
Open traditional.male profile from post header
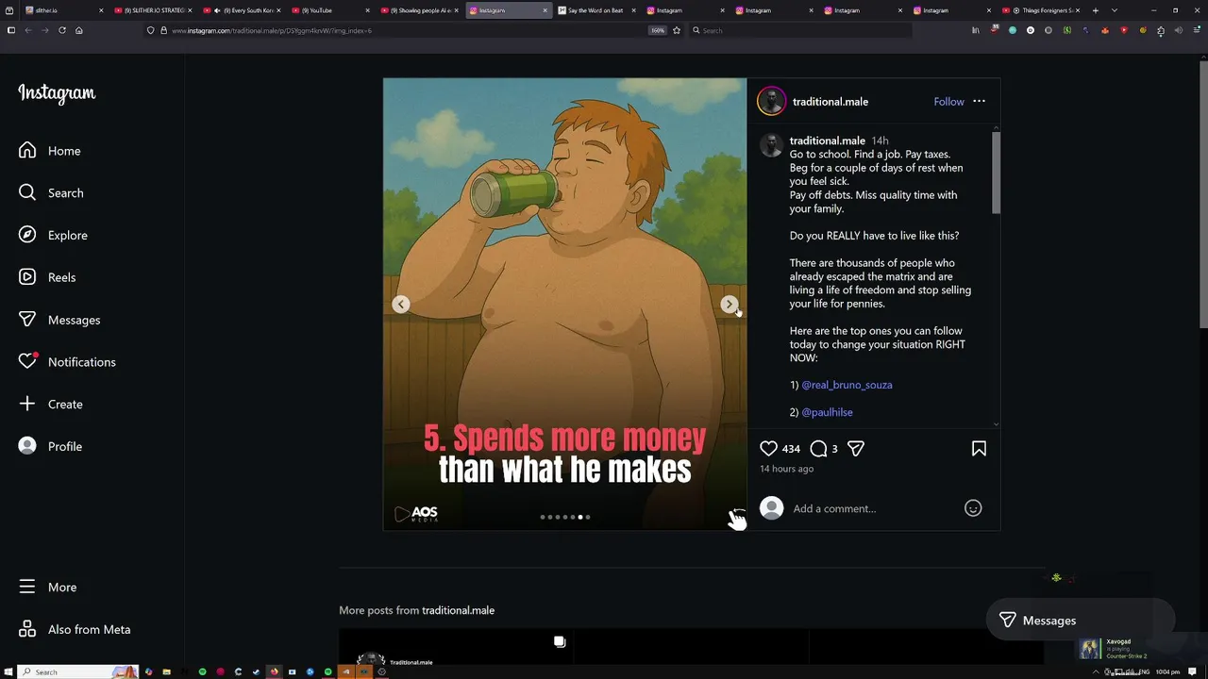(830, 101)
